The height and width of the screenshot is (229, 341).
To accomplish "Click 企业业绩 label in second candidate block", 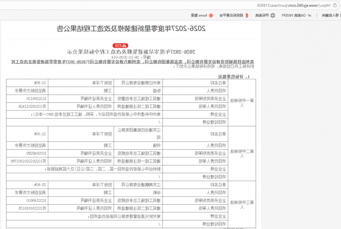I will tap(218, 169).
